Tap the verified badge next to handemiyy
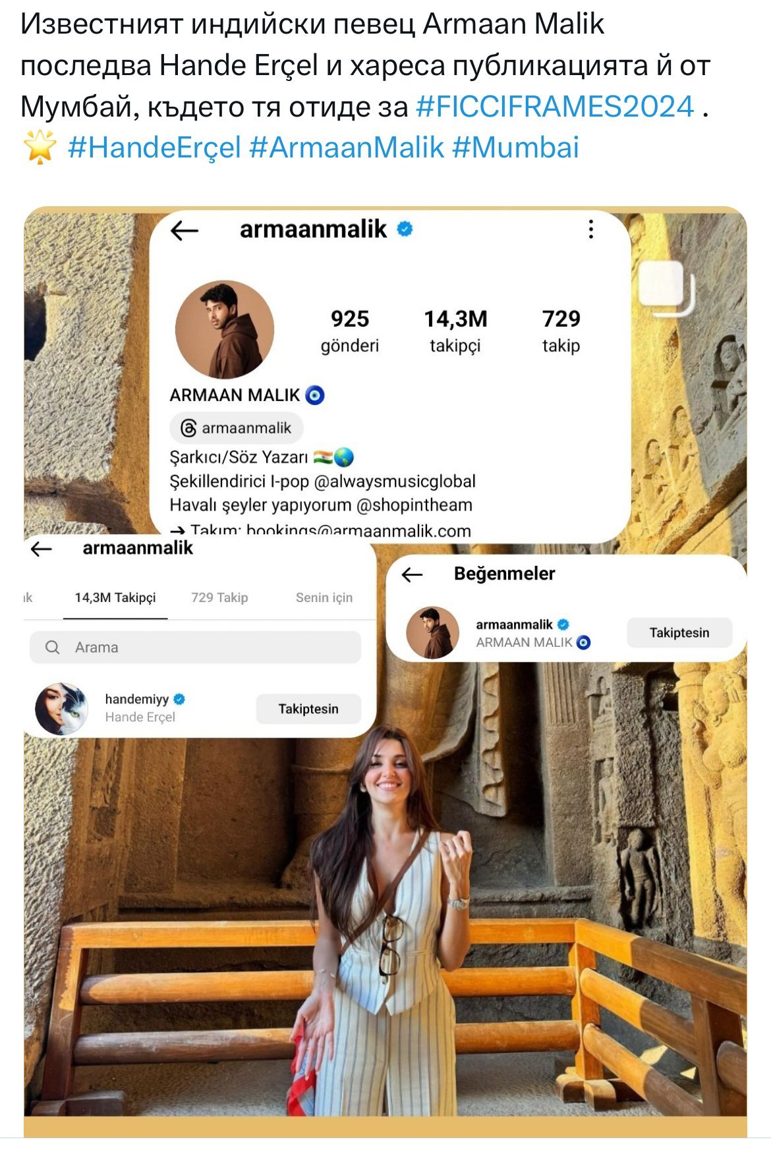The height and width of the screenshot is (1154, 771). 179,699
